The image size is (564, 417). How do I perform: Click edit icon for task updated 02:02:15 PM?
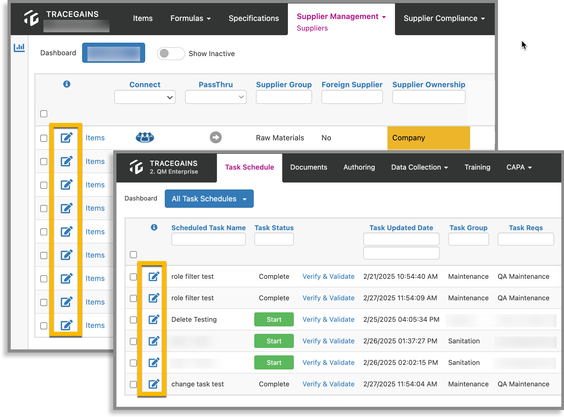154,363
